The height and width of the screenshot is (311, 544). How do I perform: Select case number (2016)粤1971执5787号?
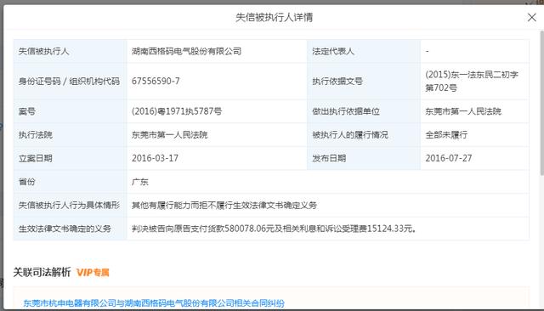tap(177, 111)
